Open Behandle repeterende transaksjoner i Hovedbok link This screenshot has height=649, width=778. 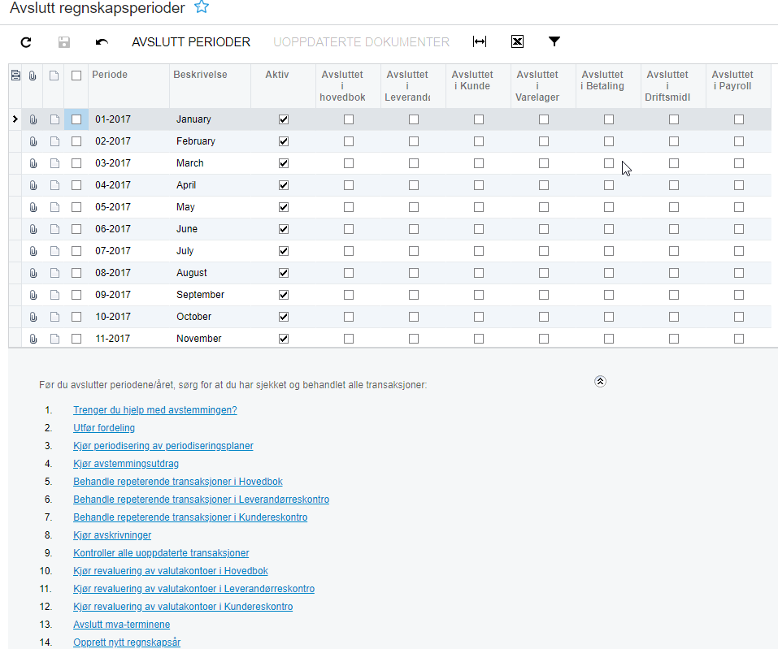click(178, 482)
